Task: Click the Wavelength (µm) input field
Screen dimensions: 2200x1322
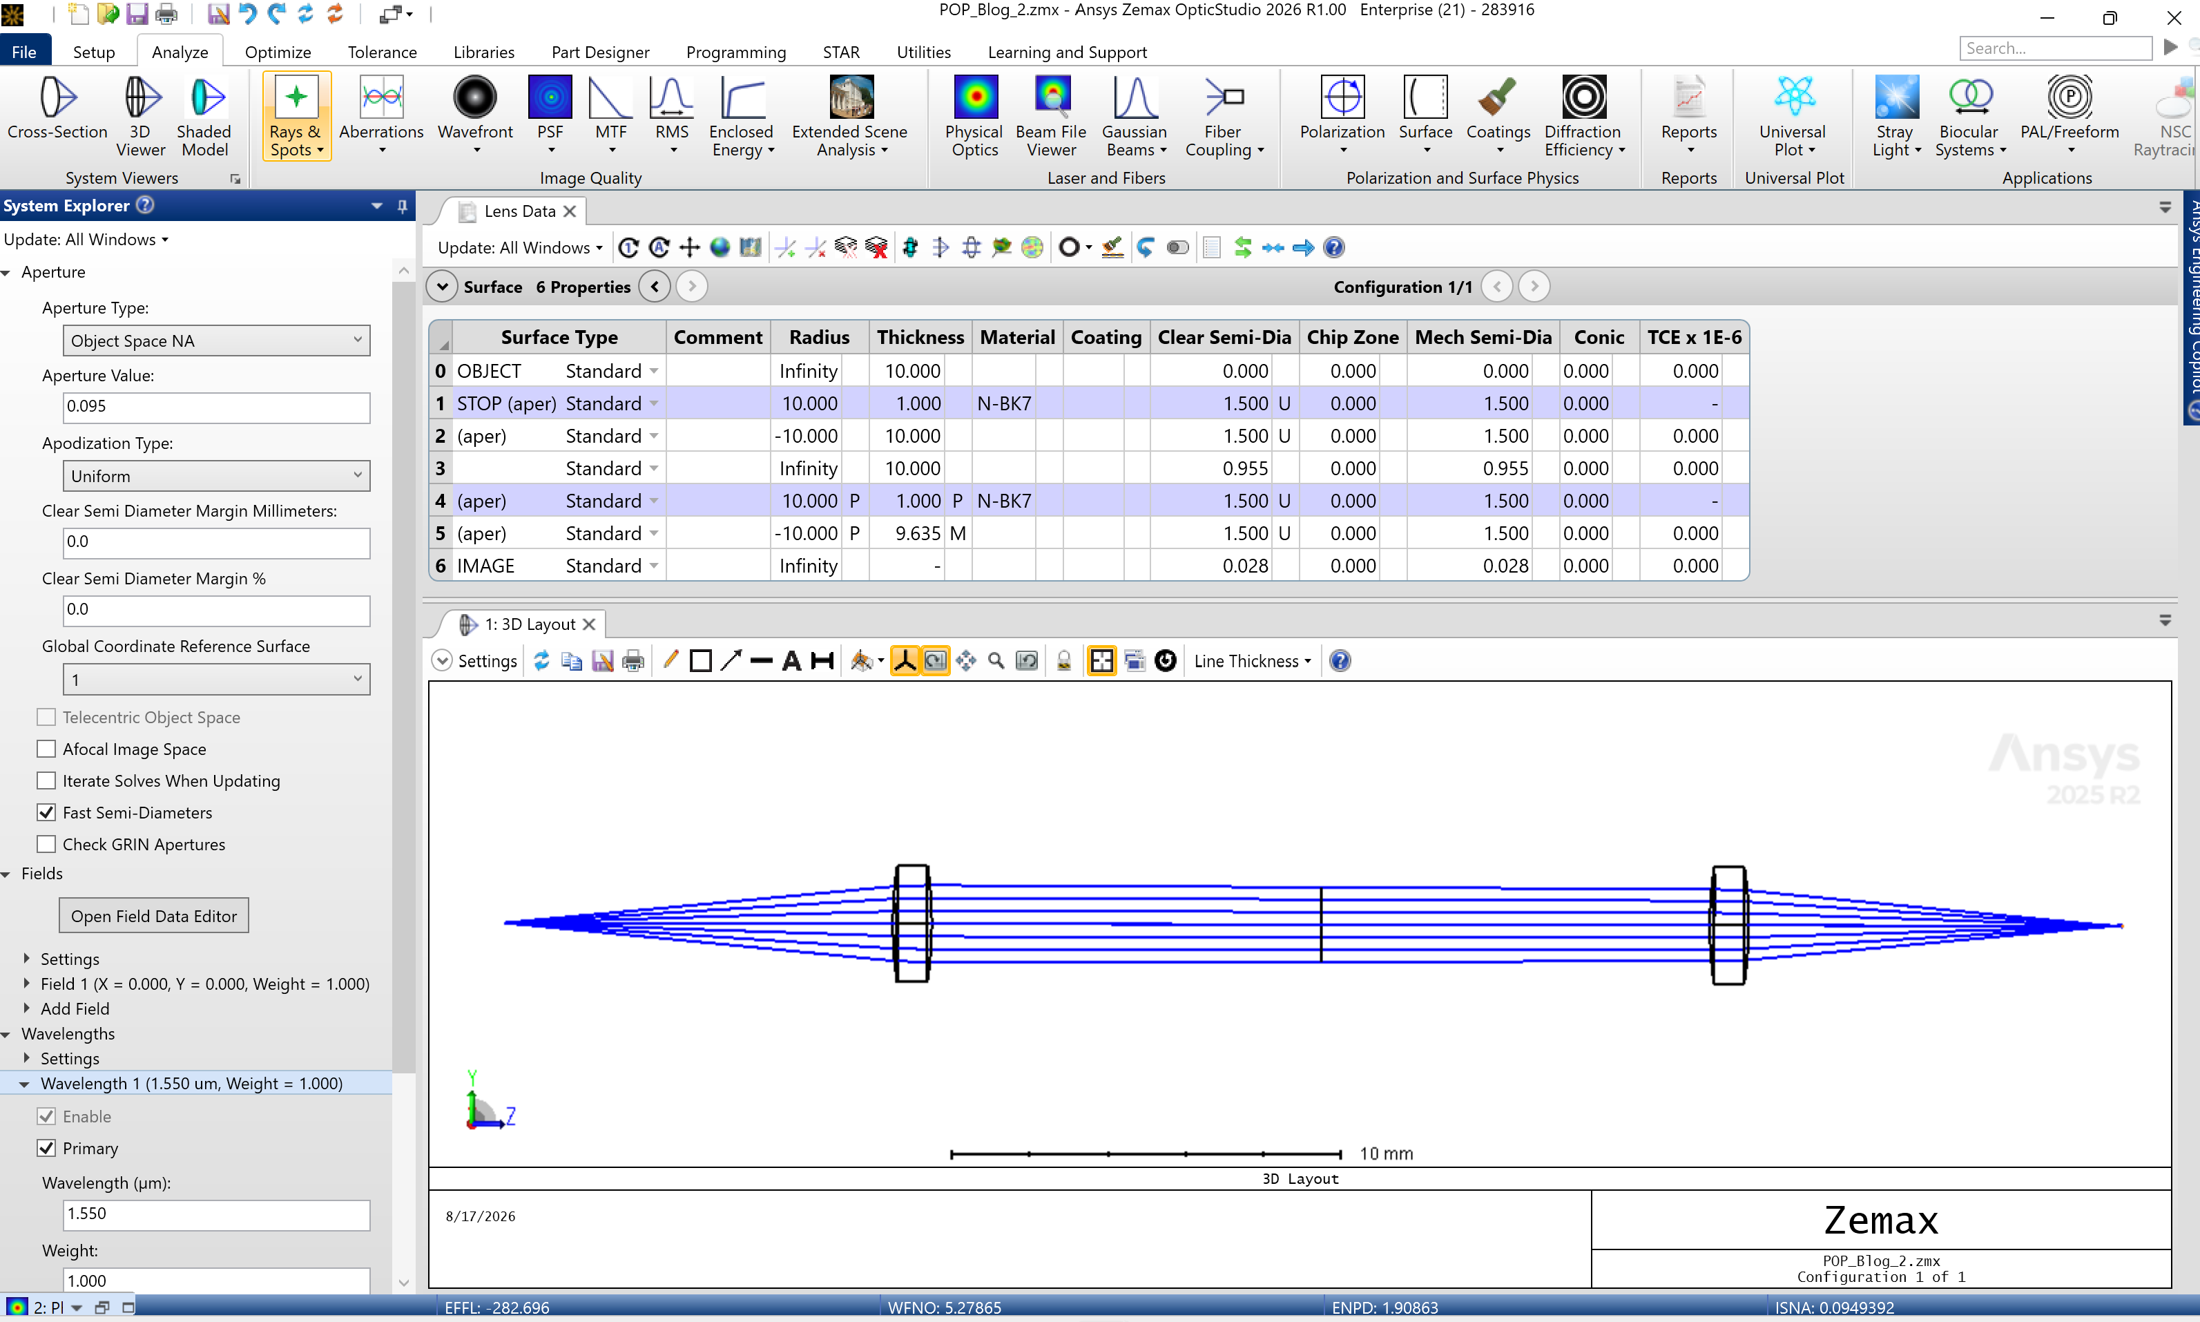Action: [x=216, y=1214]
